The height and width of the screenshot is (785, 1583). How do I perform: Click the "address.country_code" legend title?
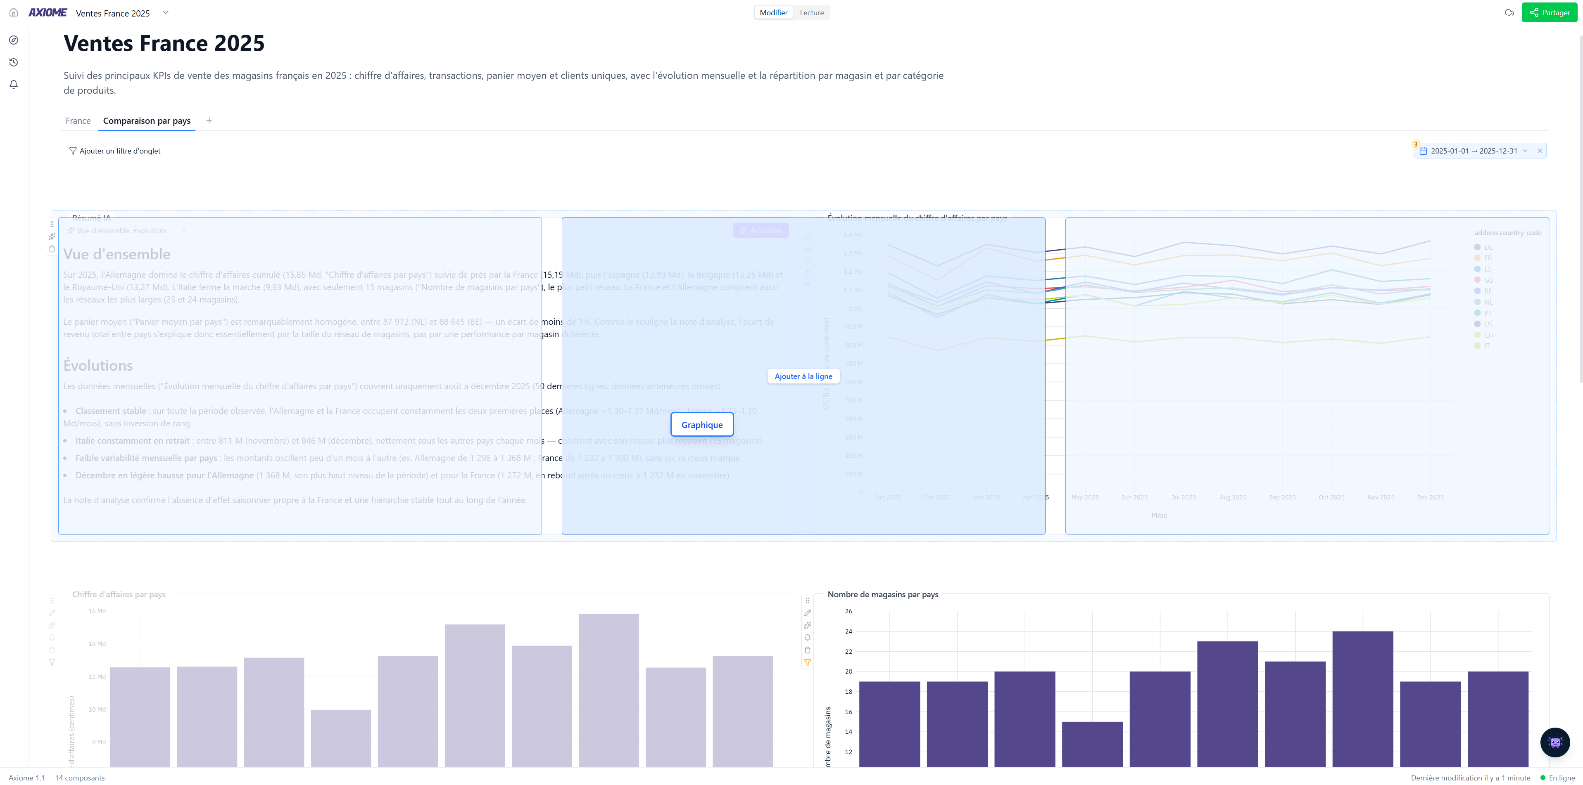click(x=1507, y=233)
